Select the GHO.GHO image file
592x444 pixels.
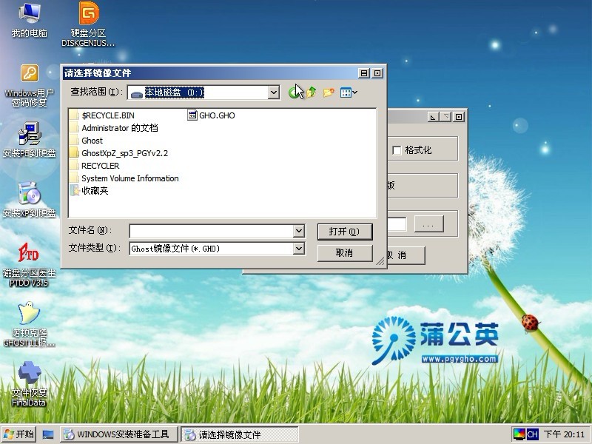point(212,115)
